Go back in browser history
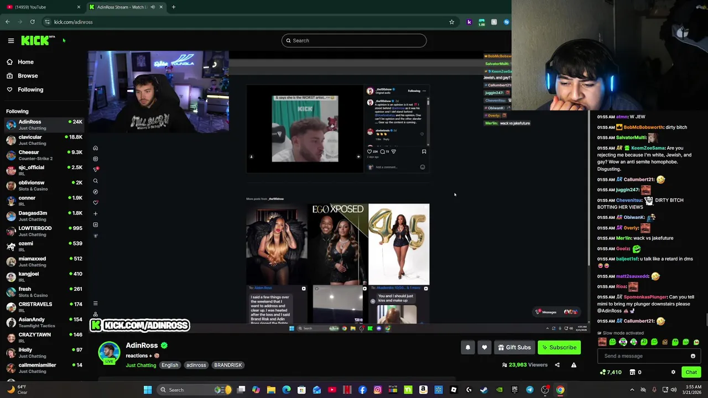 (x=8, y=22)
